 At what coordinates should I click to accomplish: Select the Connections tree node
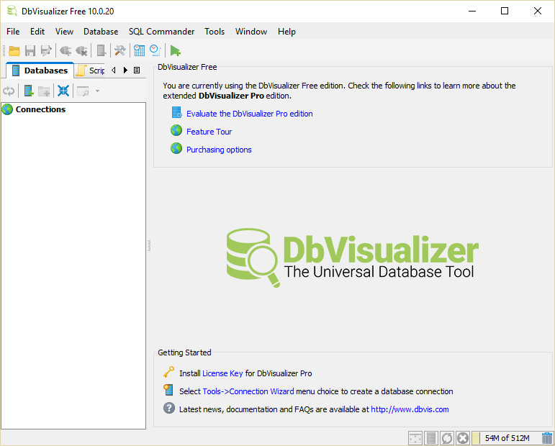[40, 109]
